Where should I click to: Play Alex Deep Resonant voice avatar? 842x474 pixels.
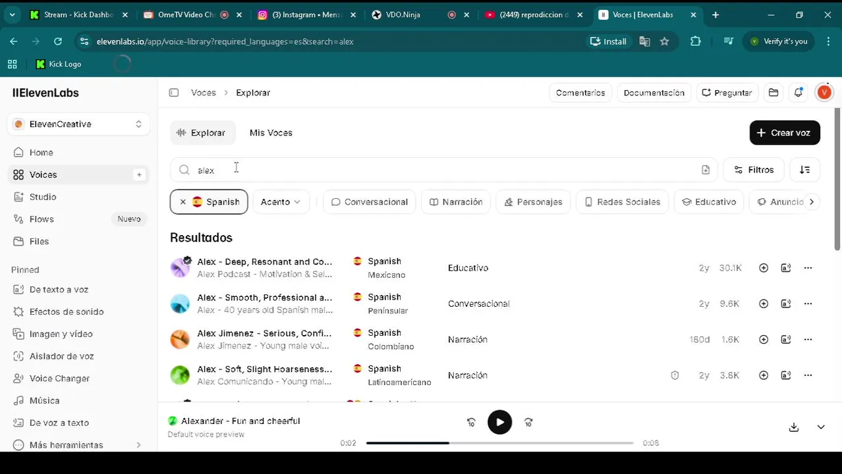(180, 268)
